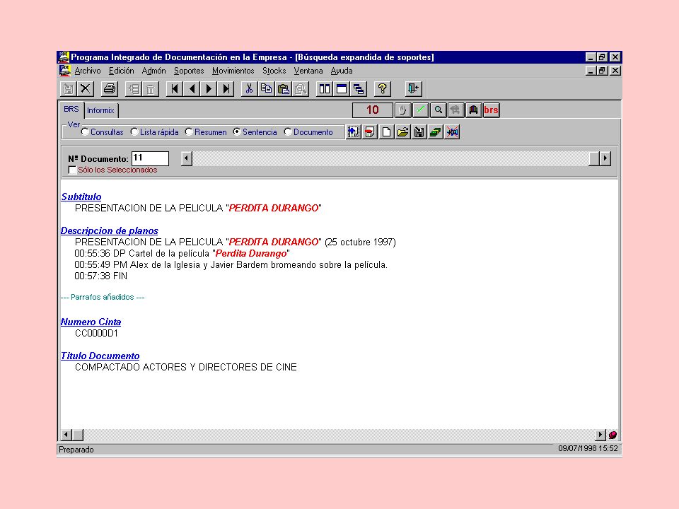Jump to last record arrow
This screenshot has width=679, height=509.
pos(226,89)
